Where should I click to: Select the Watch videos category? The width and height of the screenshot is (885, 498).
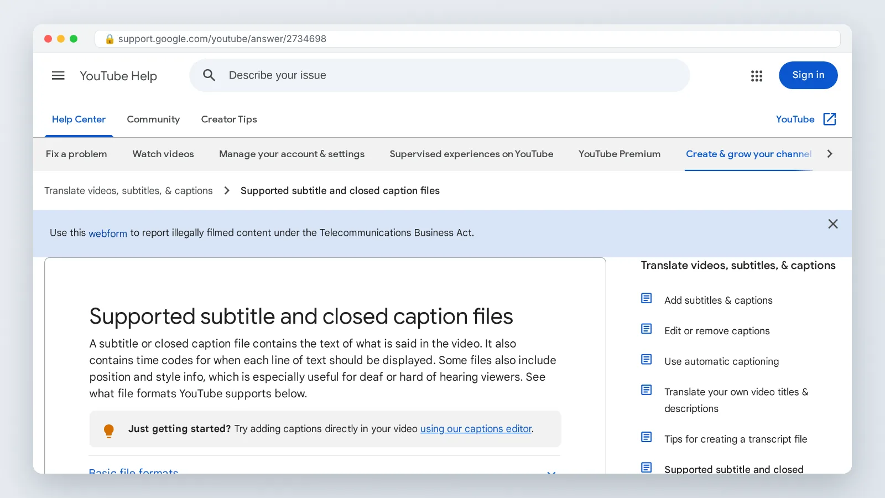(x=163, y=154)
